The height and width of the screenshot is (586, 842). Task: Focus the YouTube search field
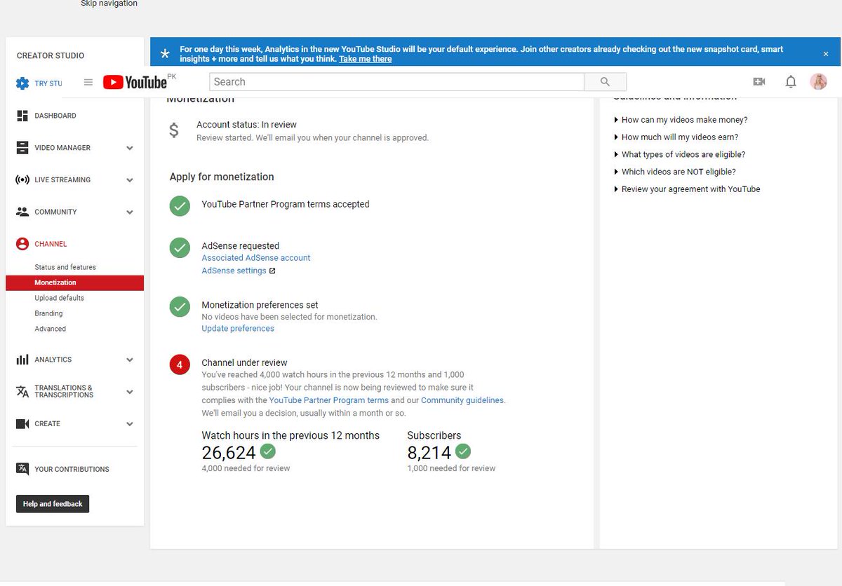pos(396,82)
